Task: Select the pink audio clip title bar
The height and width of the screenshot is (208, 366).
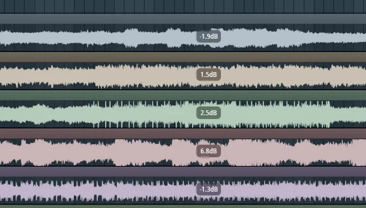Action: coord(183,133)
